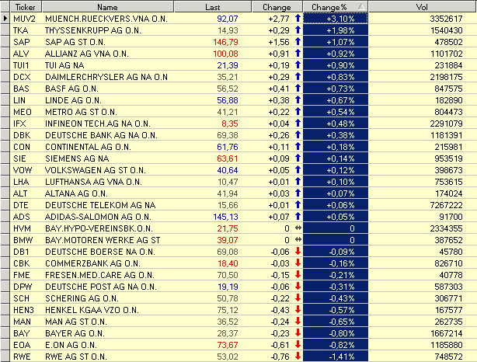Screen dimensions: 477x362
Task: Click the up arrow in LINDE row
Action: pos(298,99)
